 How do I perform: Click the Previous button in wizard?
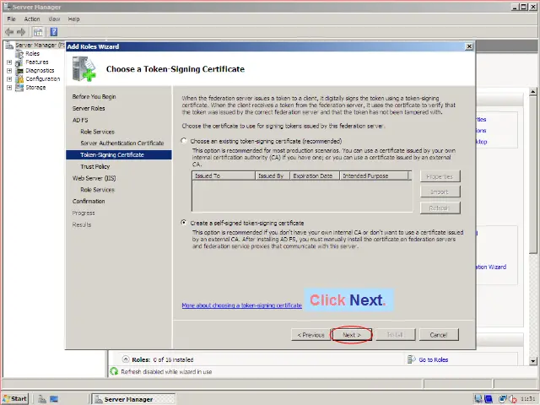[x=310, y=335]
